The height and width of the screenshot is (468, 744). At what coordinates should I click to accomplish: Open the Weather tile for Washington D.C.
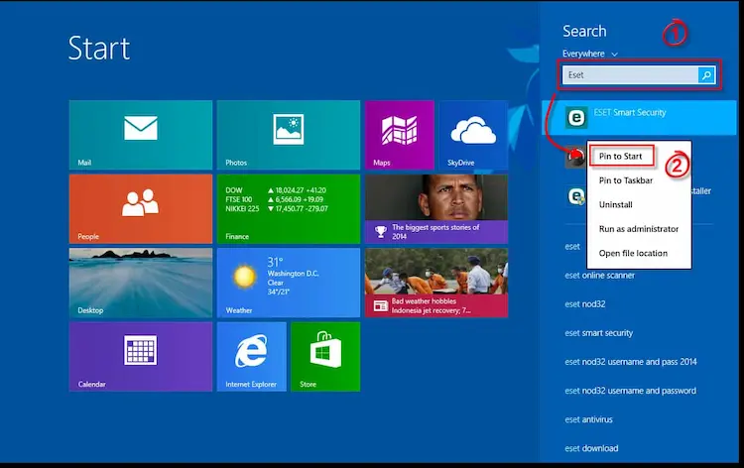pos(289,283)
